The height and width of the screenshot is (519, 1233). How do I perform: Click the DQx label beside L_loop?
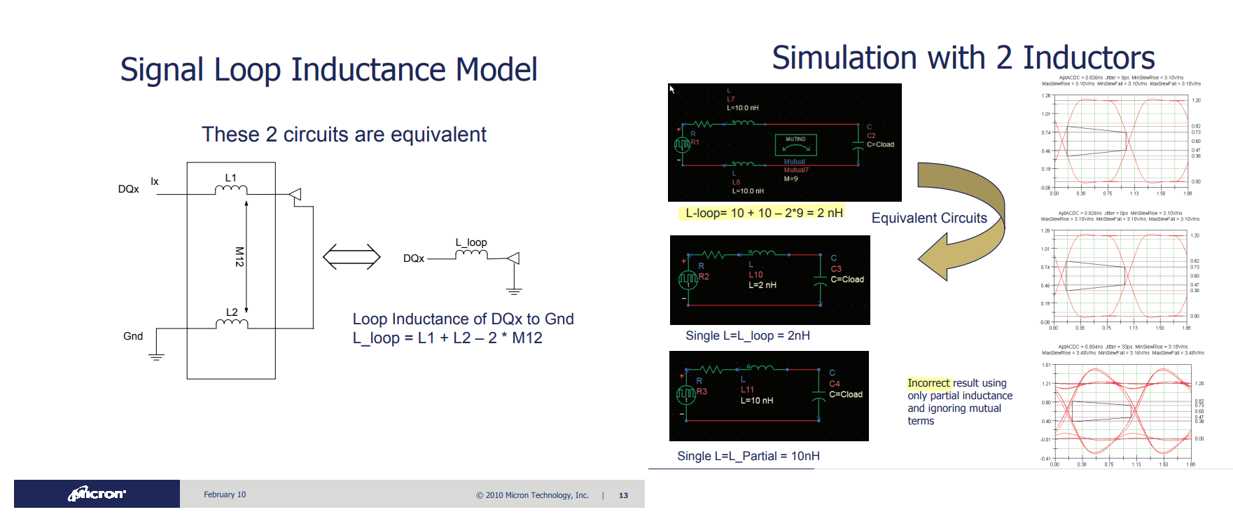414,258
